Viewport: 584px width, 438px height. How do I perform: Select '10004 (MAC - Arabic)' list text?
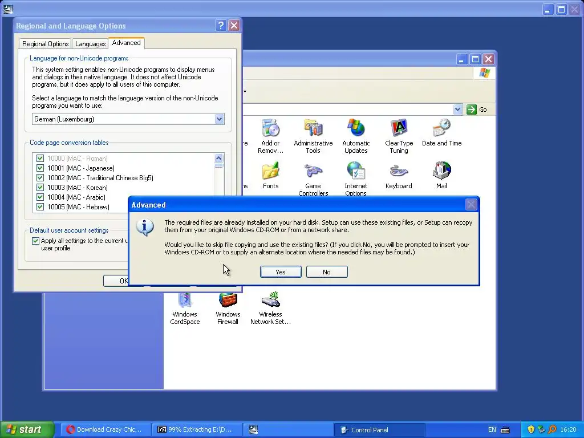pyautogui.click(x=76, y=197)
